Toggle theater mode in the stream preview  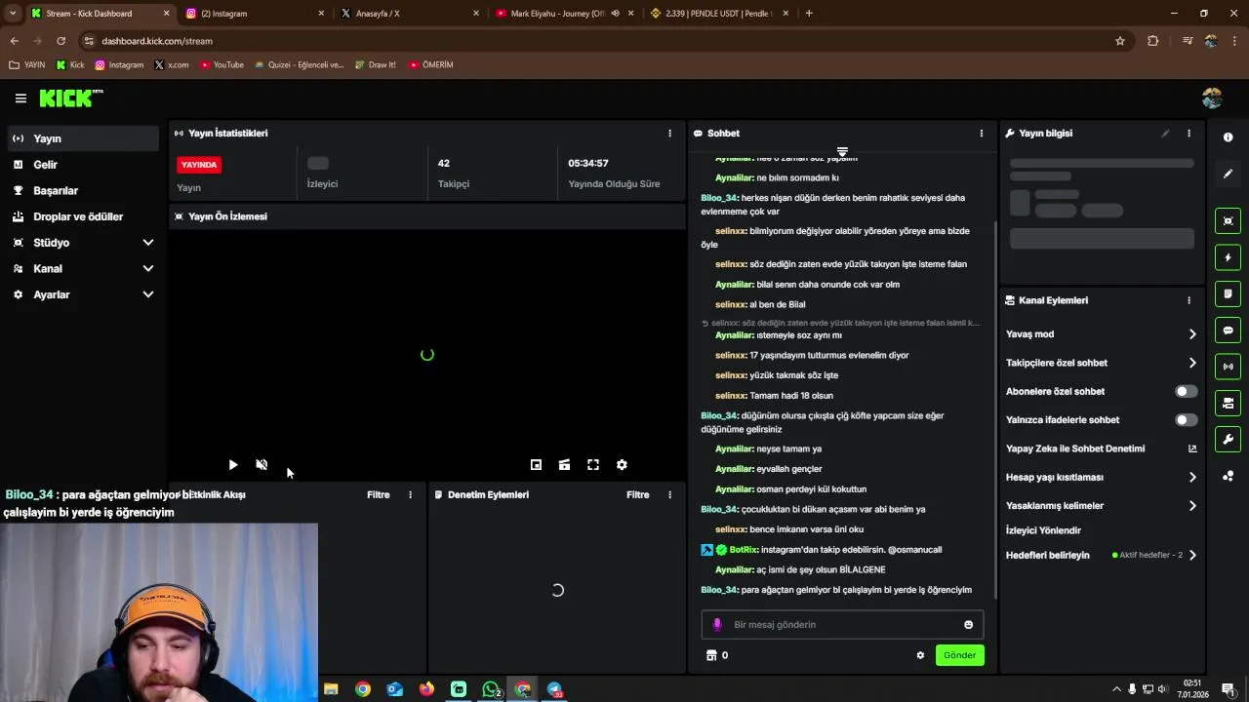pyautogui.click(x=564, y=465)
